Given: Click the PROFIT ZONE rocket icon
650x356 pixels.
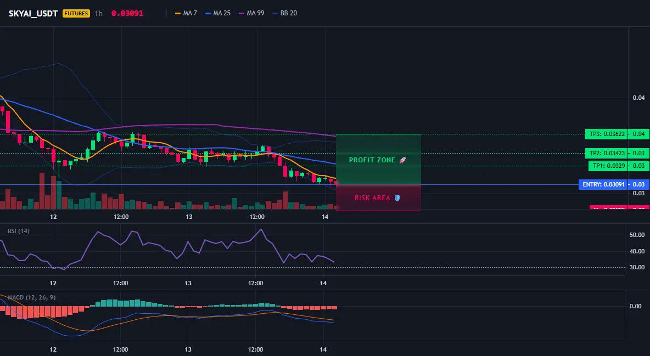Looking at the screenshot, I should click(x=402, y=160).
